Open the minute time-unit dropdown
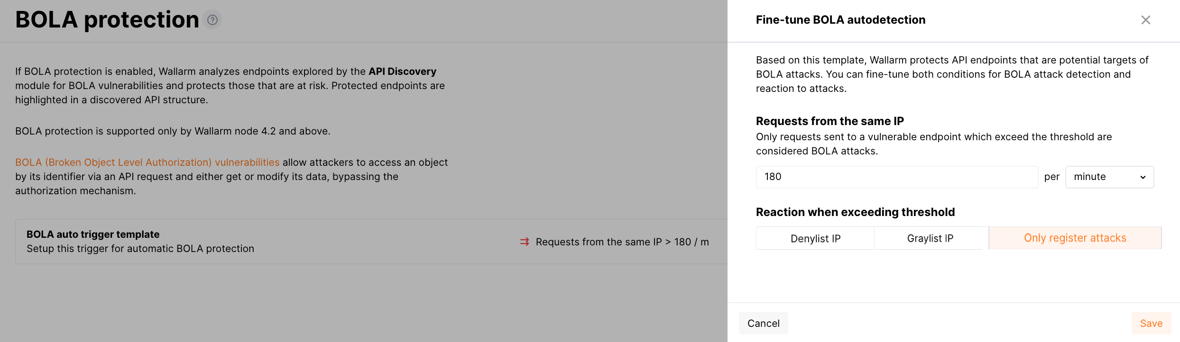1180x342 pixels. [1109, 177]
